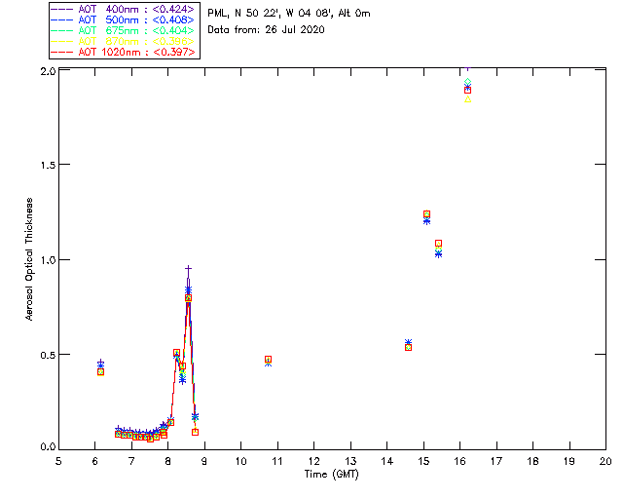Click the AOT 870nm legend entry
Viewport: 623px width, 499px height.
(124, 41)
